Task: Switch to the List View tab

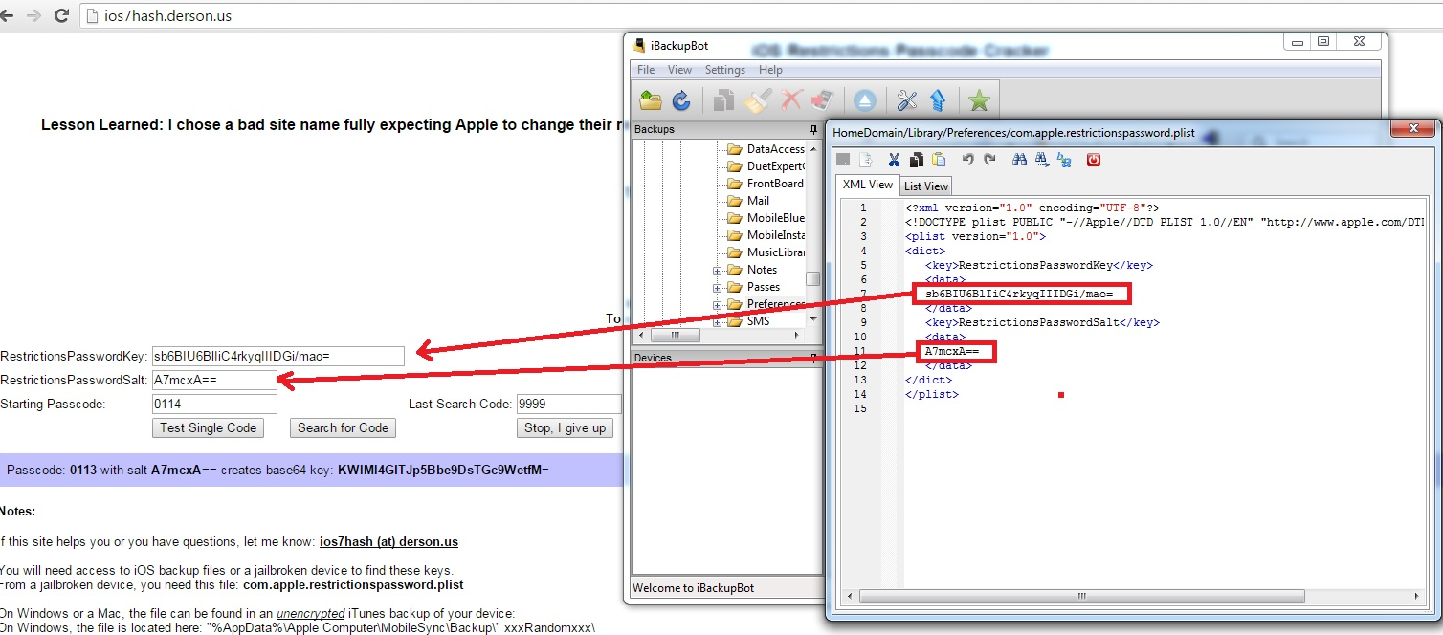Action: 926,186
